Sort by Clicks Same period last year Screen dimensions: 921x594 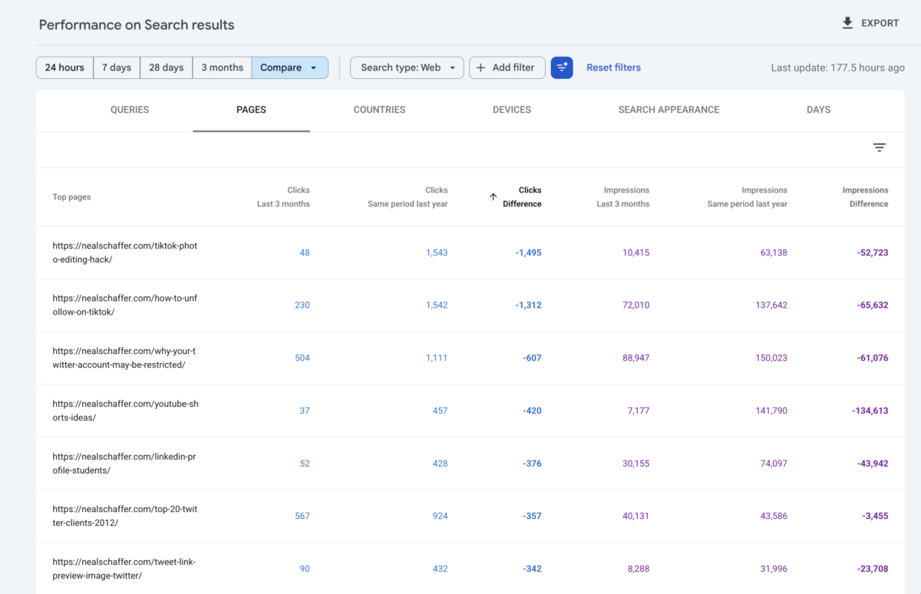[408, 197]
